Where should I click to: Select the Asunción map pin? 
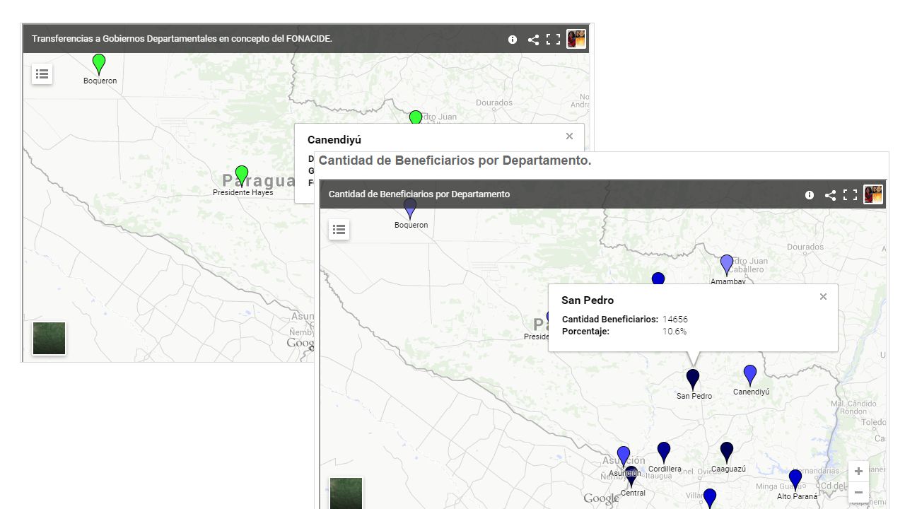624,457
